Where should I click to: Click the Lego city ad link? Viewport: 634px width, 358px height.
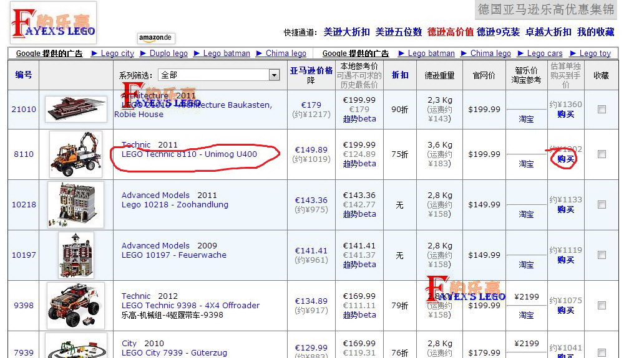click(x=117, y=54)
